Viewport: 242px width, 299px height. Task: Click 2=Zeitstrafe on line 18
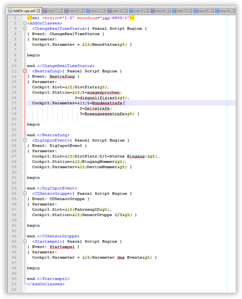(x=95, y=109)
